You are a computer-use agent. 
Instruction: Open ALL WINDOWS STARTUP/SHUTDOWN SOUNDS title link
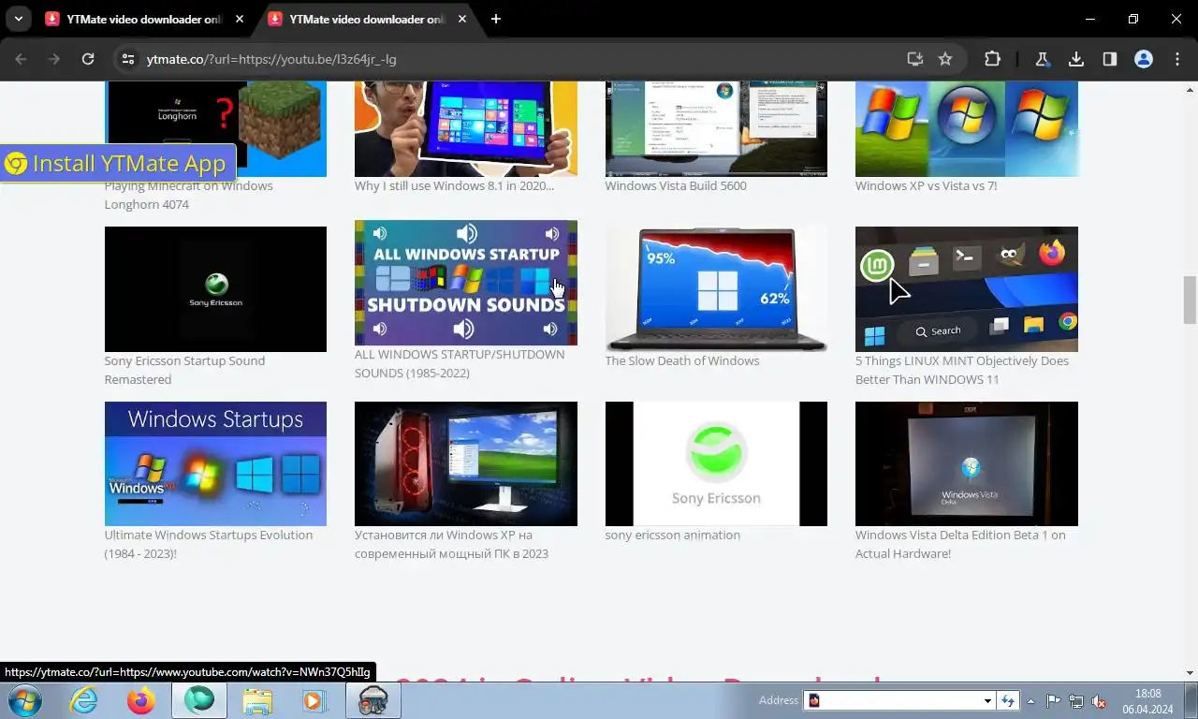pyautogui.click(x=460, y=363)
